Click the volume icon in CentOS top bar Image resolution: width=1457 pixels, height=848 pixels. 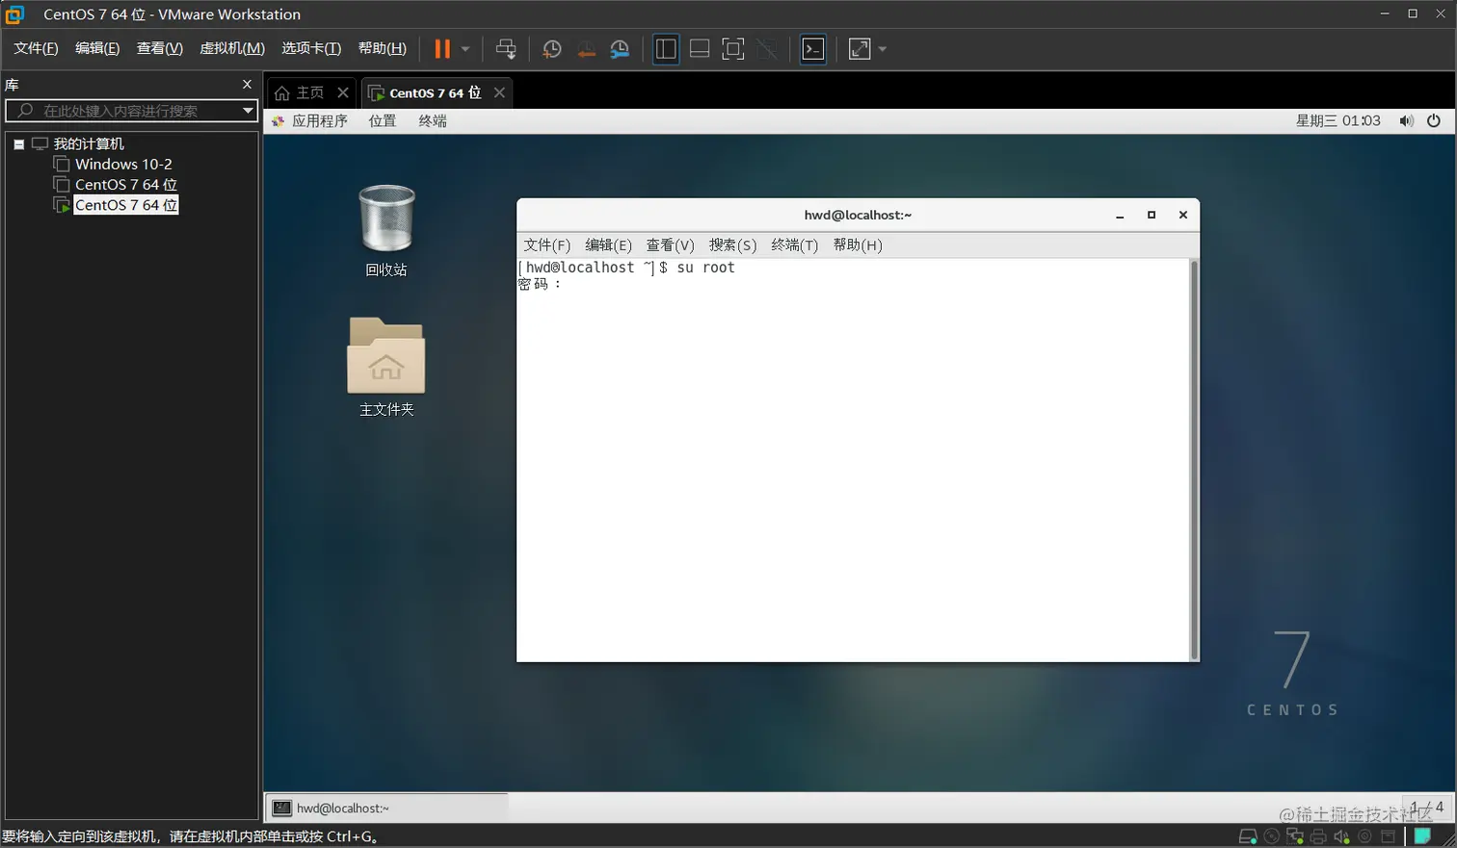[1407, 121]
